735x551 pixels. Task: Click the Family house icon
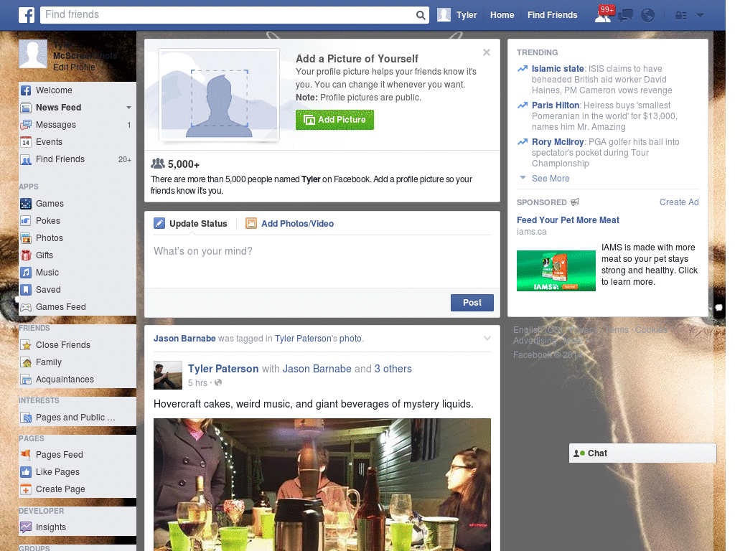pyautogui.click(x=26, y=362)
